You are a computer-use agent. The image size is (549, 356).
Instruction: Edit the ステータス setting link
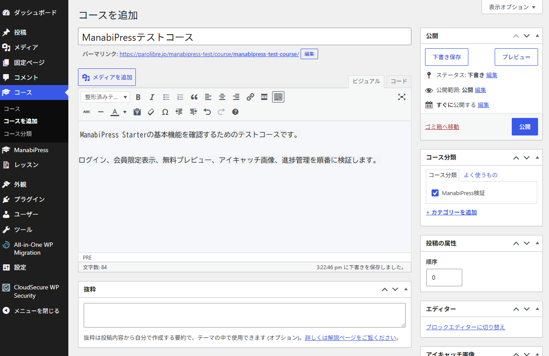[x=492, y=75]
